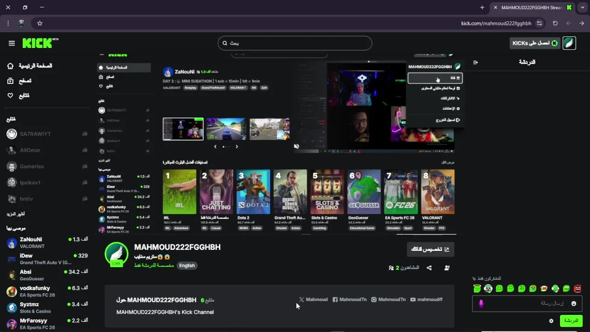
Task: Click the viewers count icon
Action: coord(391,268)
